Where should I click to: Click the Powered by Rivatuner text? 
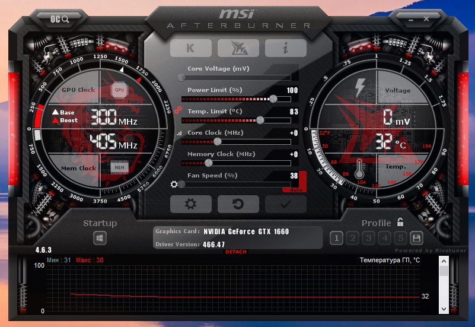tap(431, 250)
